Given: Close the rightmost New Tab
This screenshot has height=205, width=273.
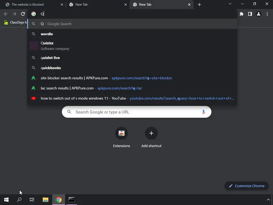Looking at the screenshot, I should point(189,5).
